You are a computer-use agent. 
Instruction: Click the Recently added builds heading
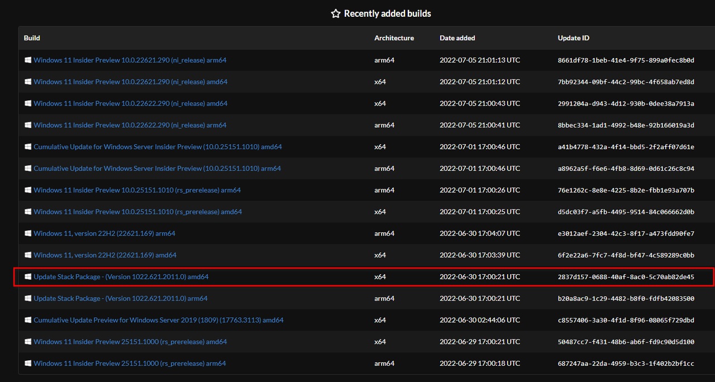point(388,13)
